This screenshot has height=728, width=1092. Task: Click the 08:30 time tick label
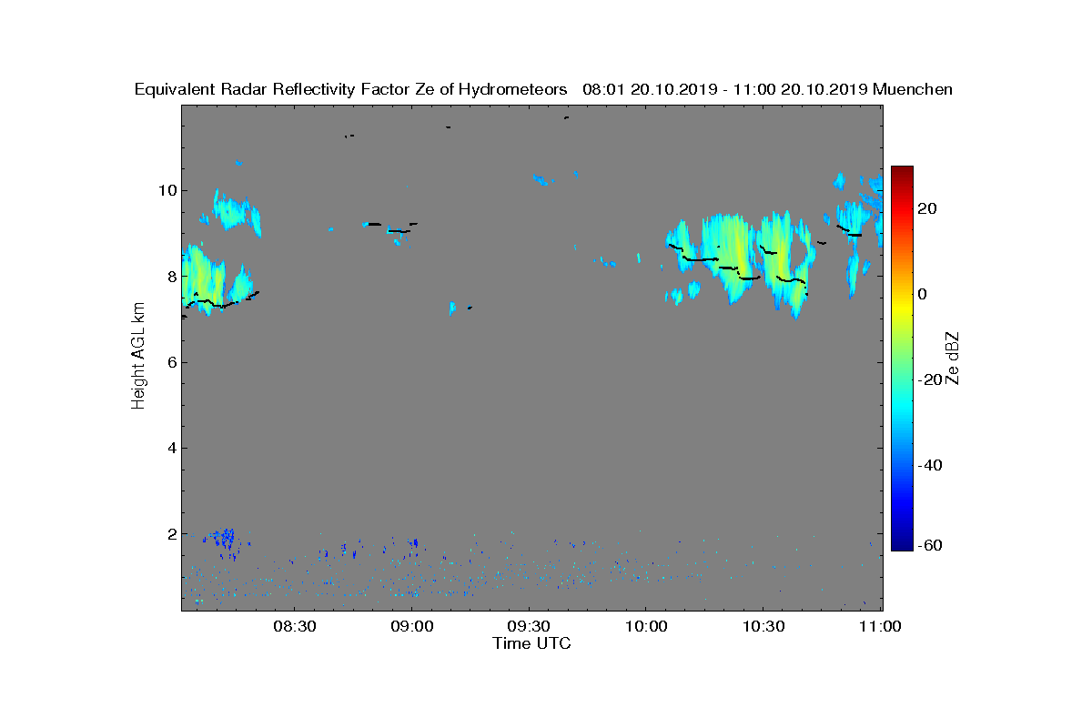(295, 626)
